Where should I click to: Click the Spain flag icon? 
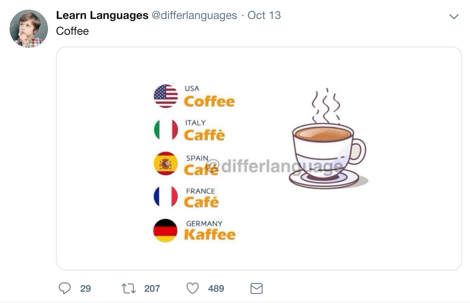(x=166, y=164)
